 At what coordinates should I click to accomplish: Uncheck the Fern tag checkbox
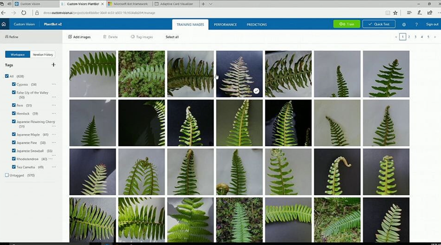[14, 105]
